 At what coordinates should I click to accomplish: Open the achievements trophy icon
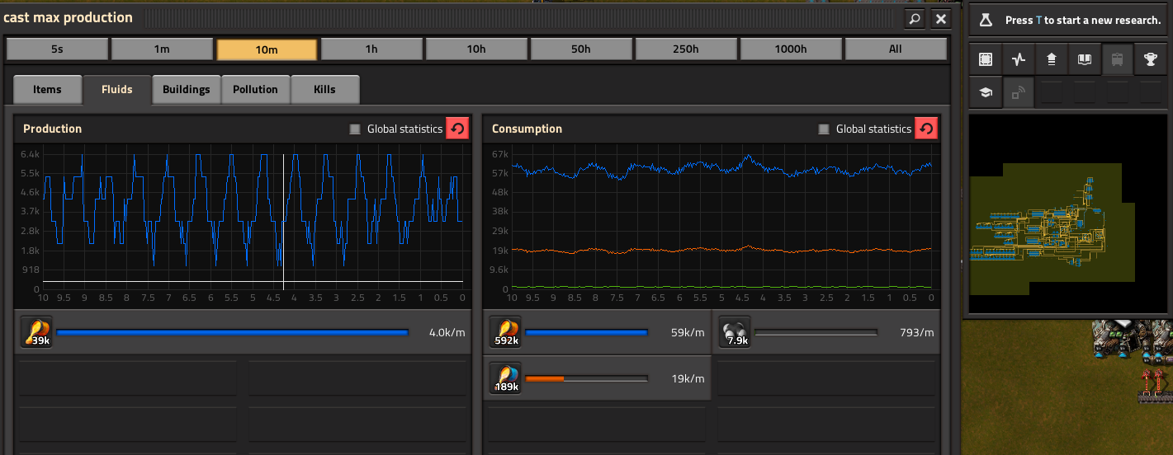[1151, 59]
